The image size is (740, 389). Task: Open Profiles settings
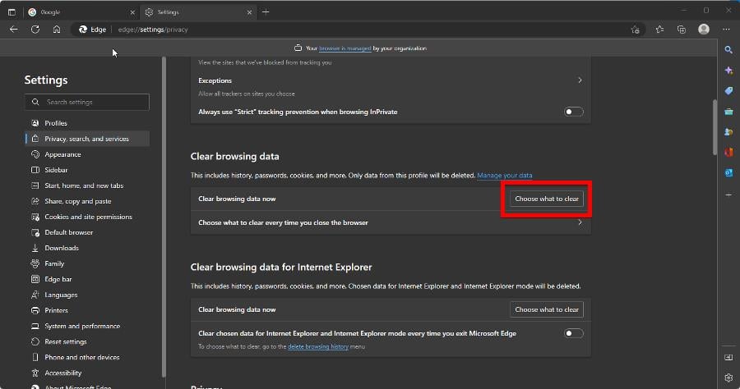87,123
